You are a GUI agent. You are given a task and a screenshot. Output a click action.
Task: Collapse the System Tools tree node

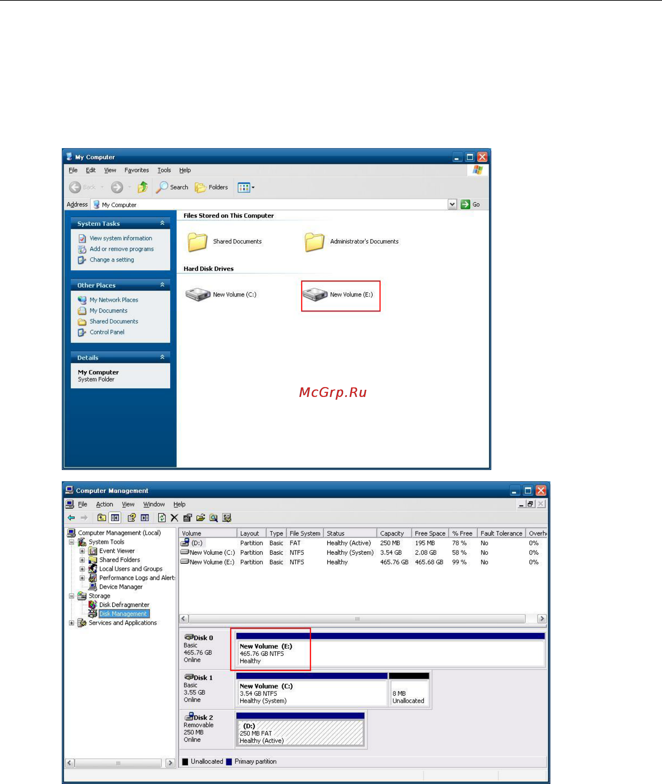click(71, 542)
